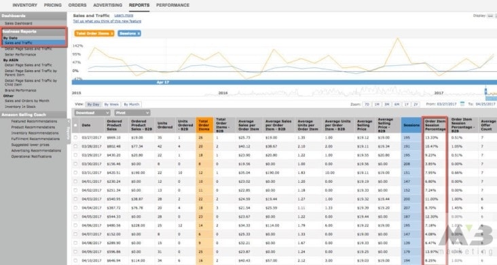Set chart zoom to 3M
This screenshot has height=265, width=497.
(x=387, y=104)
